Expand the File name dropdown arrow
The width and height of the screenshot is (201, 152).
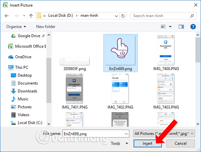point(126,134)
